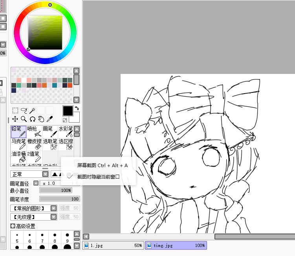Image resolution: width=295 pixels, height=256 pixels.
Task: Select brush size preset 9
Action: [x=67, y=238]
